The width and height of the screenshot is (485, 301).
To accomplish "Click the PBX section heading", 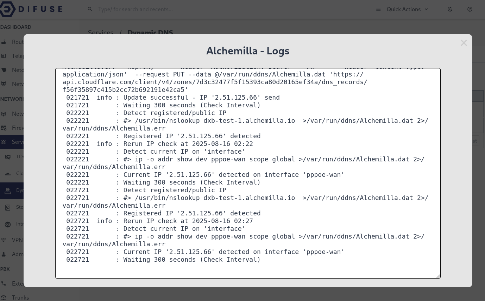I will click(5, 269).
